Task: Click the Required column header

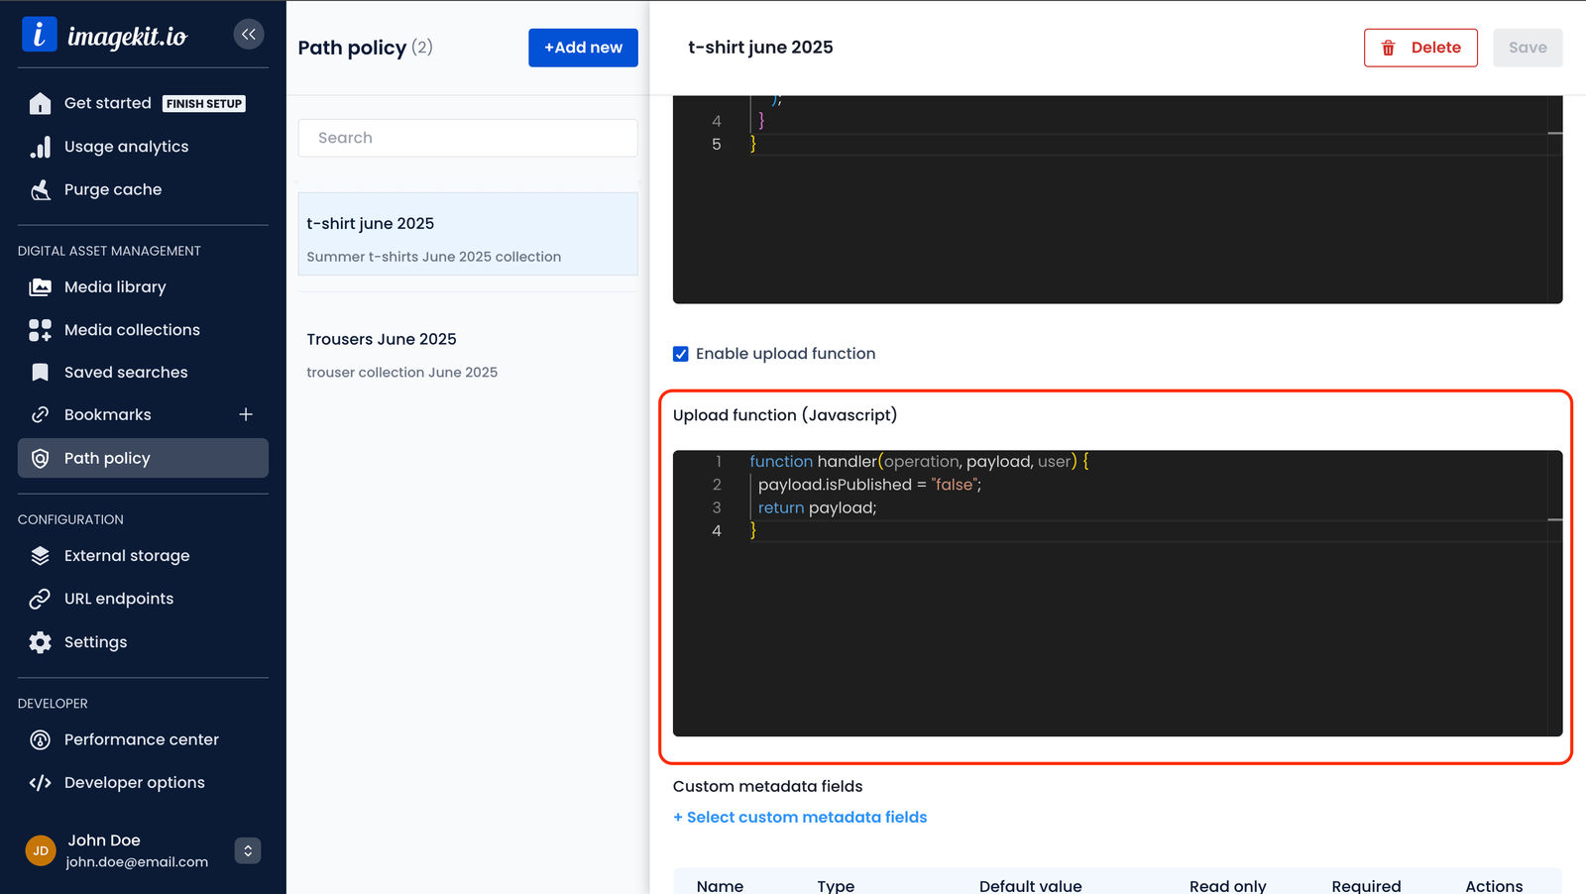Action: (x=1366, y=886)
